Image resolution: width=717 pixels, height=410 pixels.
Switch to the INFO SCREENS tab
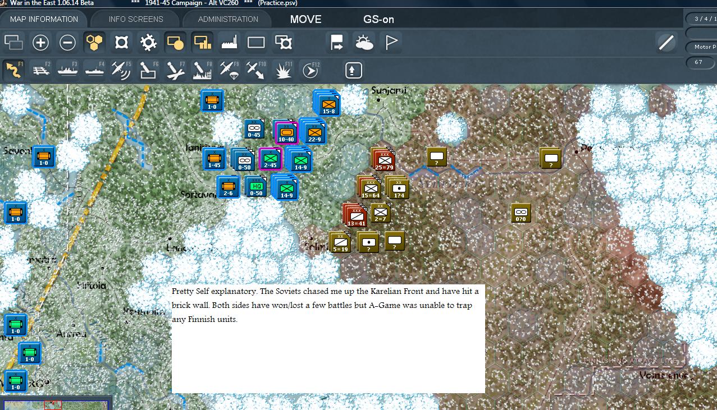(x=136, y=19)
